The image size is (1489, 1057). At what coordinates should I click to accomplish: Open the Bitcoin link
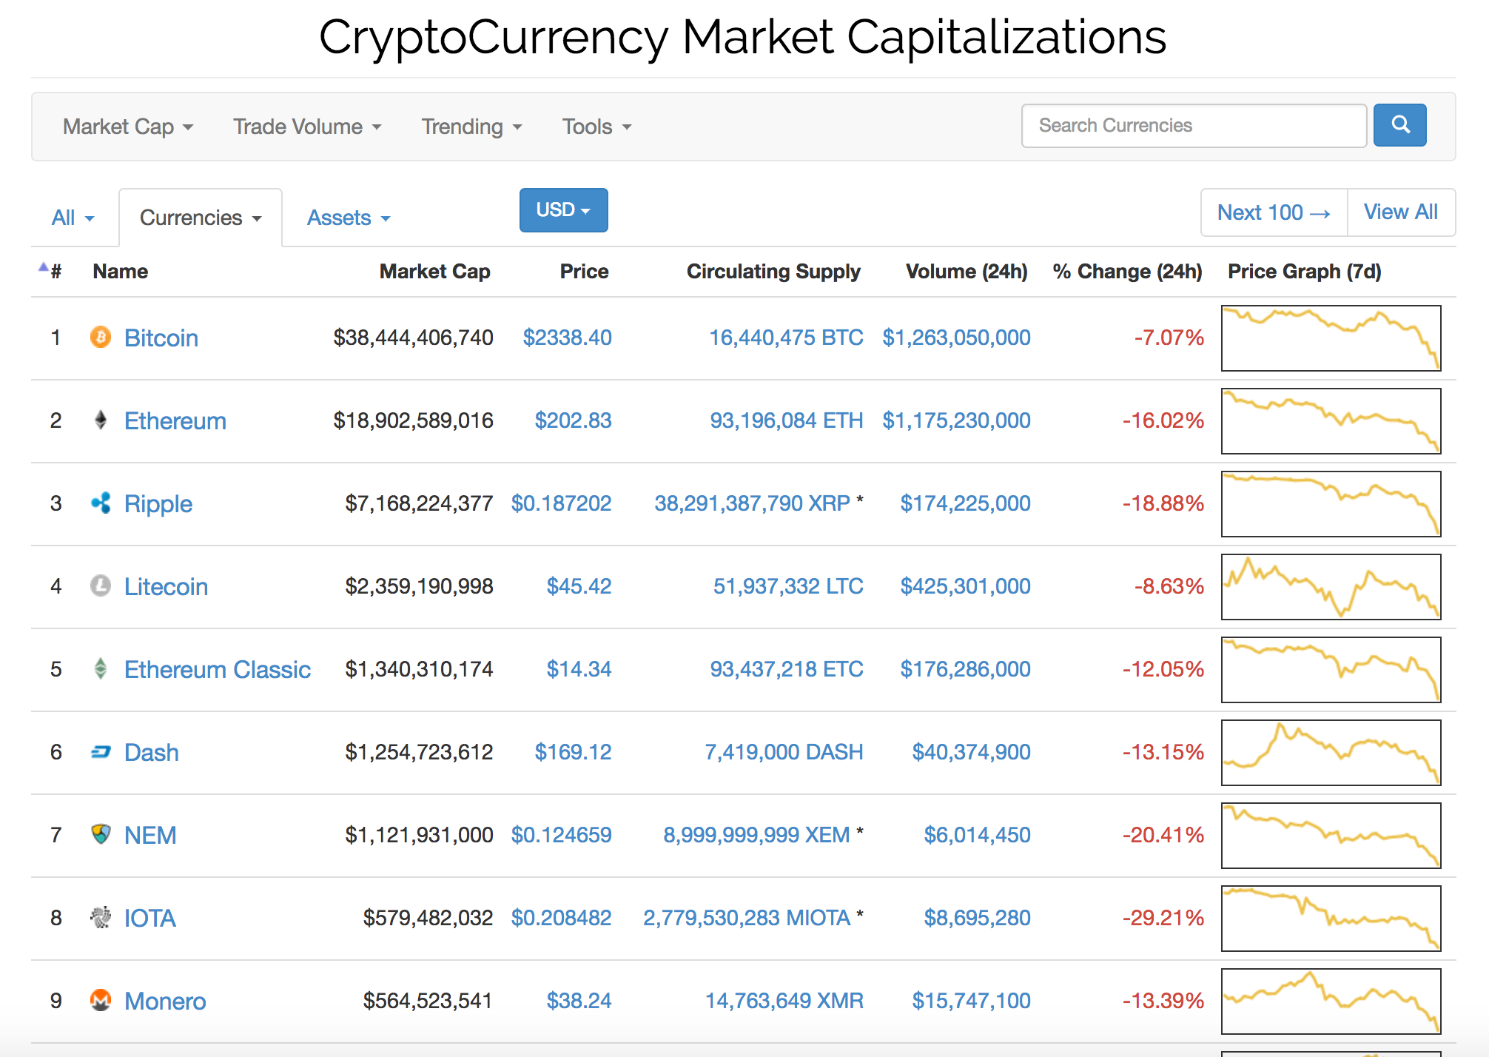pyautogui.click(x=161, y=338)
